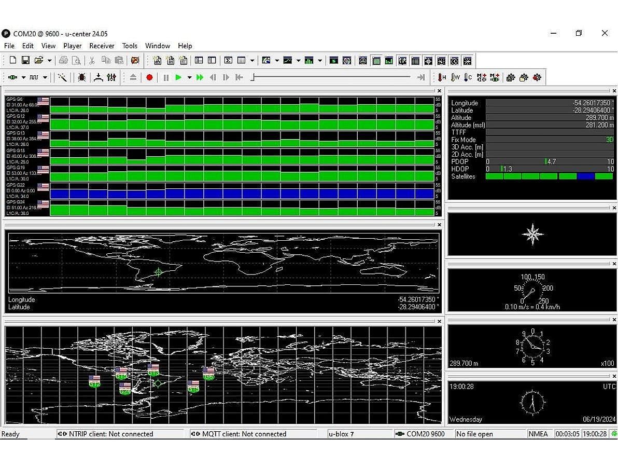Viewport: 618px width, 467px height.
Task: Click the player position slider handle
Action: pos(252,77)
